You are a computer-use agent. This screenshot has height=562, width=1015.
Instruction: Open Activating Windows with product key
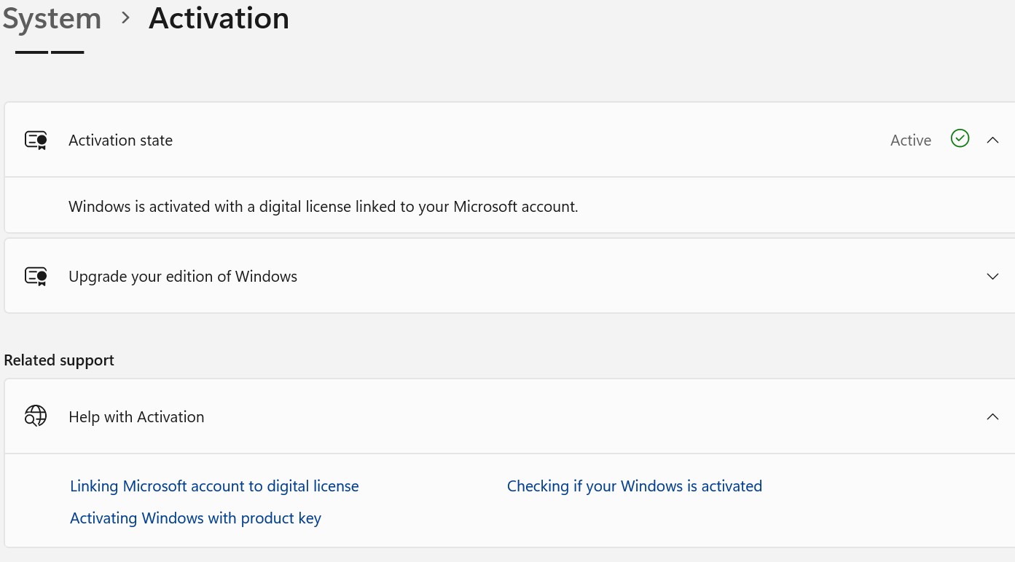[x=195, y=518]
